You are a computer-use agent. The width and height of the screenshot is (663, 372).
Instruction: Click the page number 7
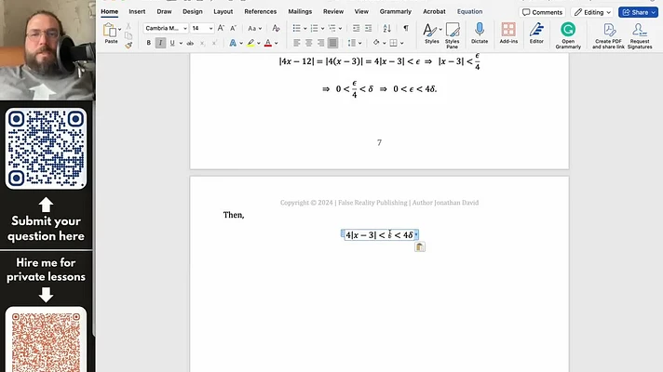(x=379, y=142)
